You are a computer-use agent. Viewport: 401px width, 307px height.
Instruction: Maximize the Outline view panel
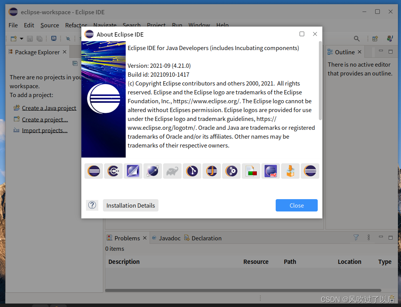pos(391,52)
